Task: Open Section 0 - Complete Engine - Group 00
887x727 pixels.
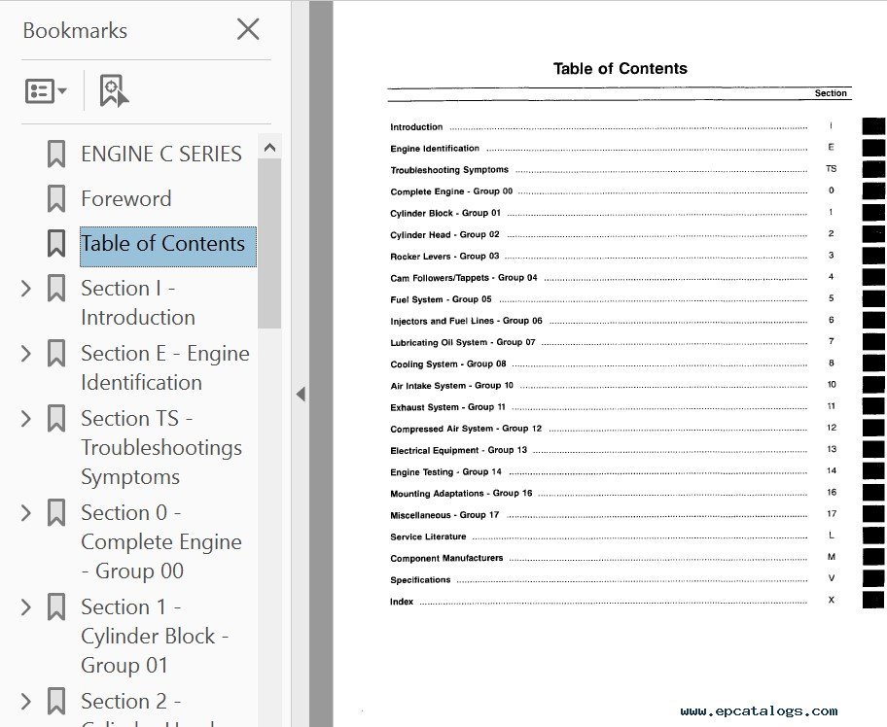Action: 161,541
